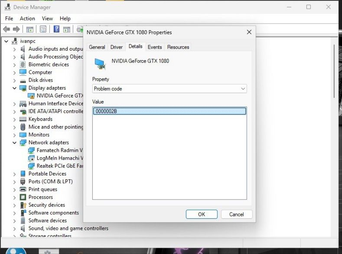342x254 pixels.
Task: Select Realtek PCIe GbE adapter row
Action: 55,166
